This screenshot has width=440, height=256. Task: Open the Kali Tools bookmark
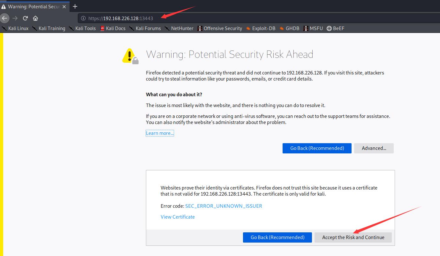click(x=82, y=28)
